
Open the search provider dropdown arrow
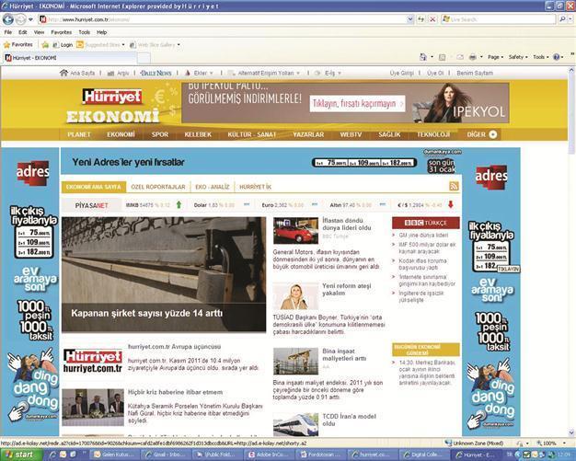click(571, 19)
